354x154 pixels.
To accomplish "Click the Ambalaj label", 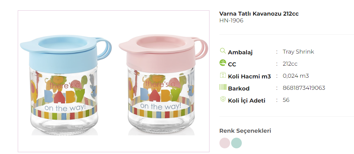I will pos(240,52).
